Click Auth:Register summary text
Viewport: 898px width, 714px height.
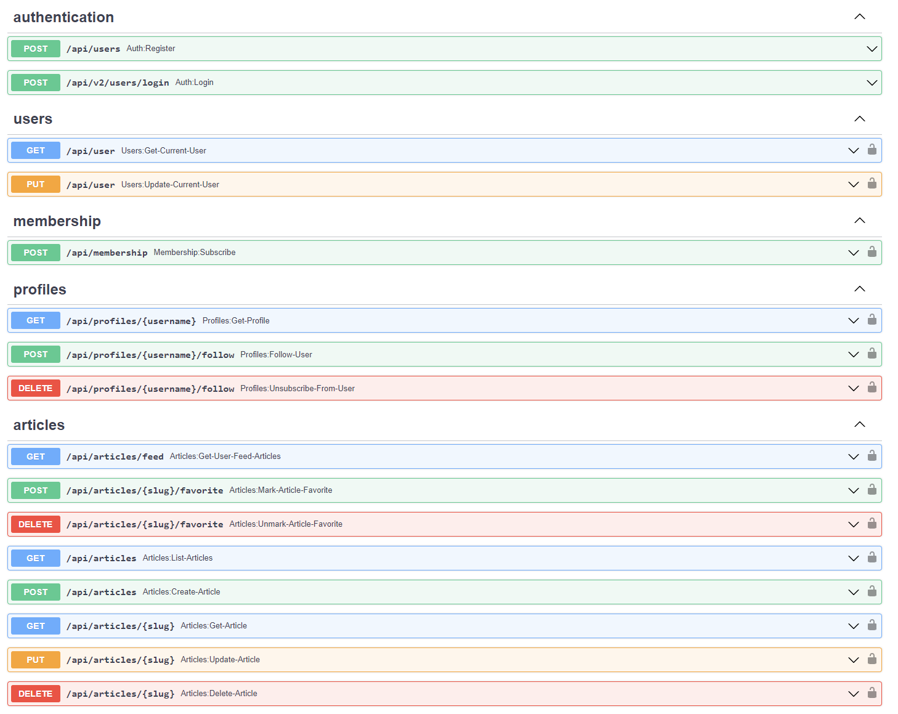coord(151,48)
